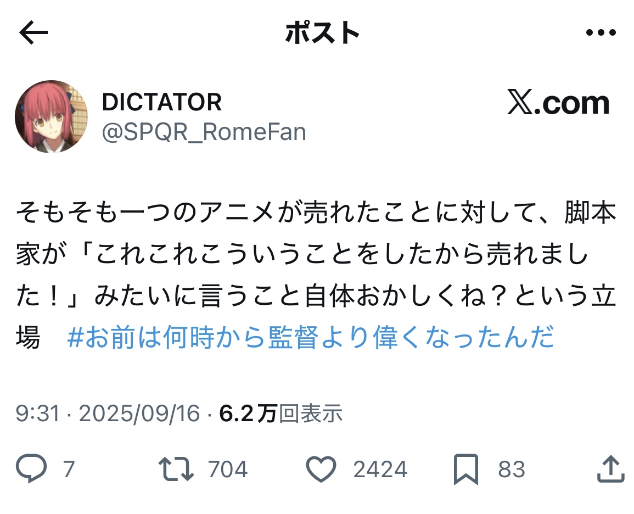The width and height of the screenshot is (634, 514).
Task: Tap the repost arrows icon
Action: (176, 469)
